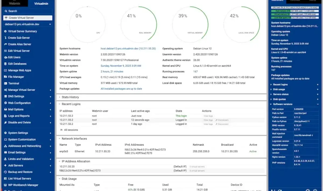Switch to the Virtualmin tab
The height and width of the screenshot is (191, 323).
[41, 3]
